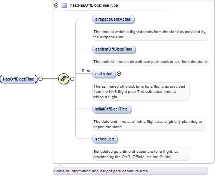Click the nas:NasOffBlockTimeType title label
Viewport: 215px width, 176px height.
[x=94, y=5]
